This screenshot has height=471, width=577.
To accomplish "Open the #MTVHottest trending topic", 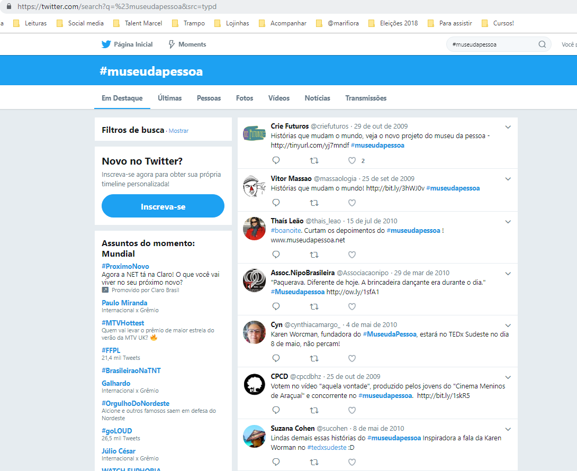I will (x=123, y=323).
